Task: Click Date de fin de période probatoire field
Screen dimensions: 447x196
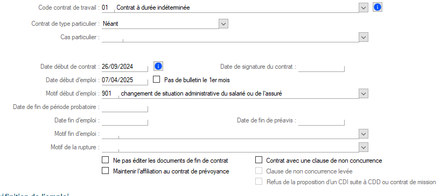Action: click(125, 107)
